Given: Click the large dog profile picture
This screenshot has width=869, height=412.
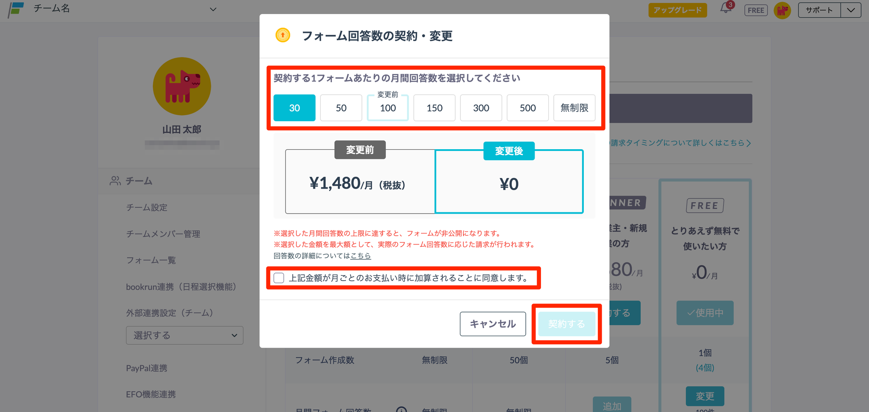Looking at the screenshot, I should coord(182,86).
